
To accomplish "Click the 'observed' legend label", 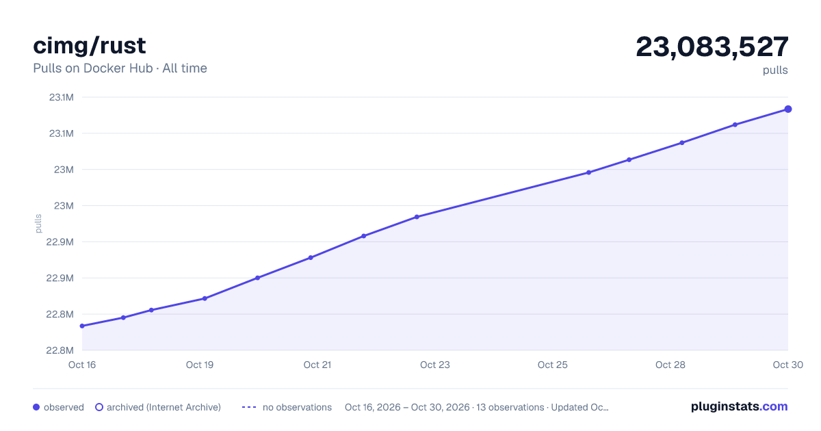I will (x=64, y=407).
